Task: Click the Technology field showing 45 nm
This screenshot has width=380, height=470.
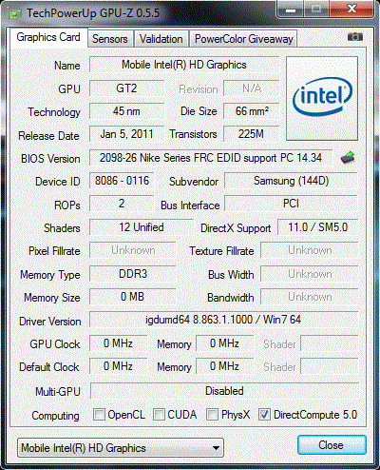Action: (126, 111)
